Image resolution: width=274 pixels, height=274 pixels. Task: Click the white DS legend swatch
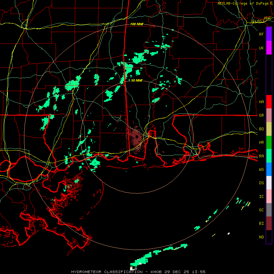click(x=269, y=183)
